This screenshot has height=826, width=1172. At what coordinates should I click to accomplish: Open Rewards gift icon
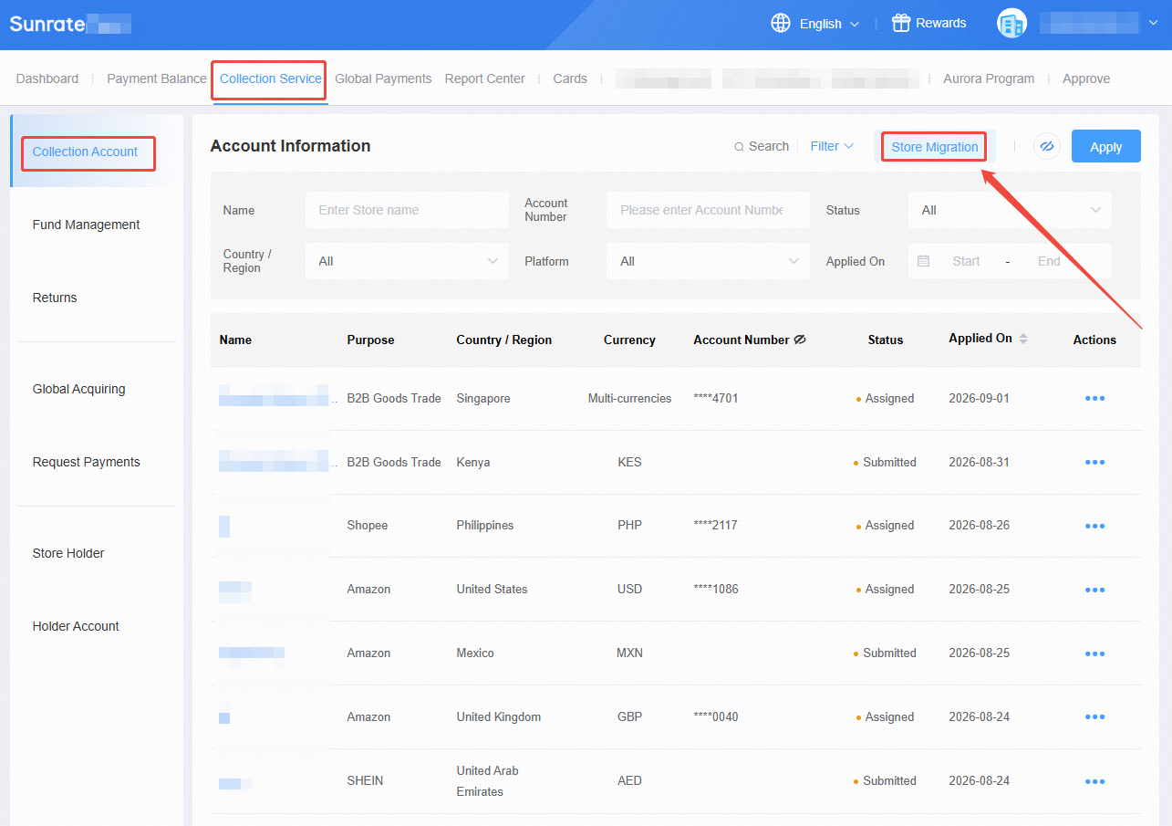901,24
